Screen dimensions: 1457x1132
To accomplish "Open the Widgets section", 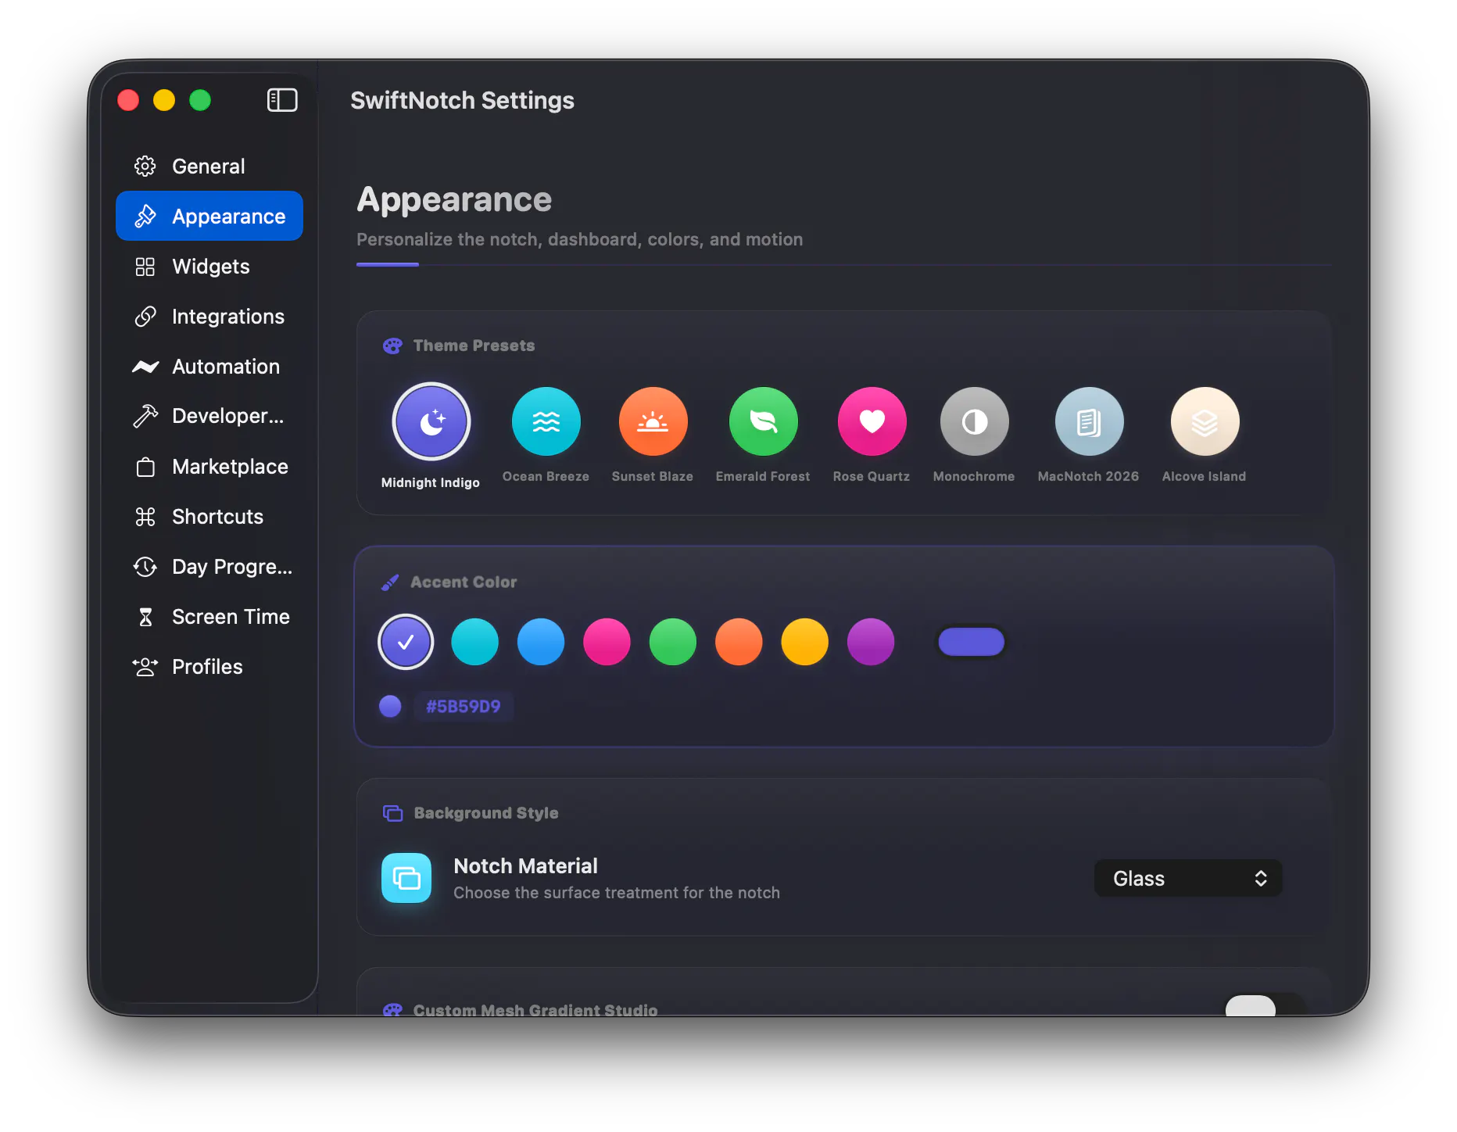I will click(209, 267).
